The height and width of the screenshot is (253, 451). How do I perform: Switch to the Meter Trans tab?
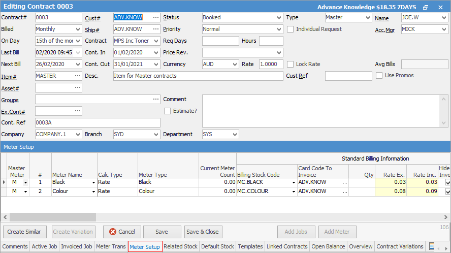tap(111, 246)
